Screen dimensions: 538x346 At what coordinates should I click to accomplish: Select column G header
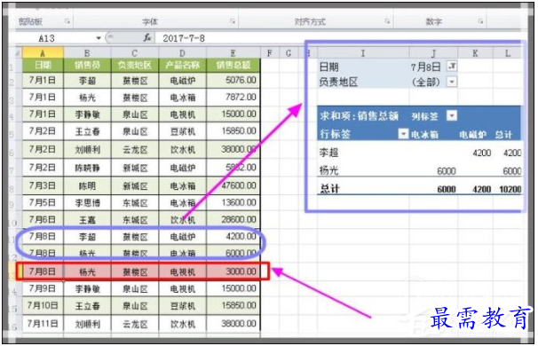[289, 53]
